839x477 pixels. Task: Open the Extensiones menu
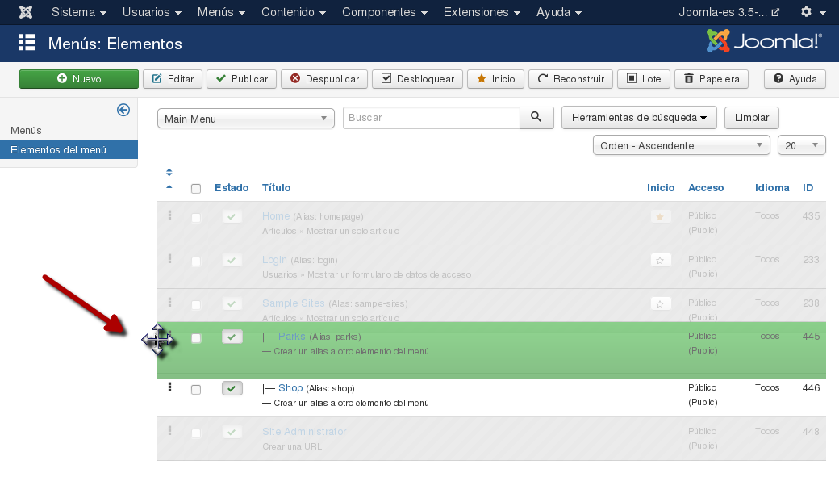coord(482,12)
